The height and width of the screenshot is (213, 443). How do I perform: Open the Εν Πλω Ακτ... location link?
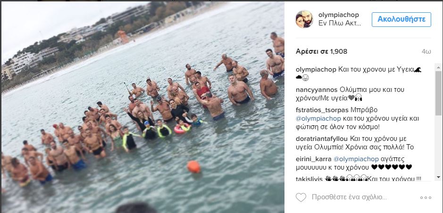tap(340, 24)
